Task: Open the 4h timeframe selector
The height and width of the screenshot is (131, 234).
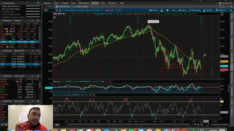Action: (174, 10)
